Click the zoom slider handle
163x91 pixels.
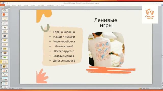coord(155,89)
